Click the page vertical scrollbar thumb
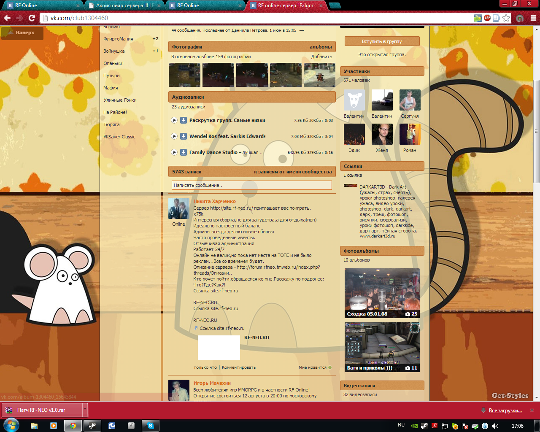The width and height of the screenshot is (540, 432). [536, 131]
